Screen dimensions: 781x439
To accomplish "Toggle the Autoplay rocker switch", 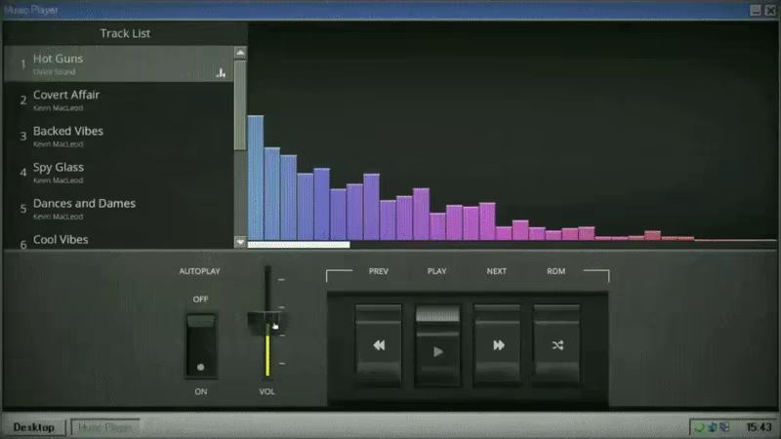I will 201,346.
